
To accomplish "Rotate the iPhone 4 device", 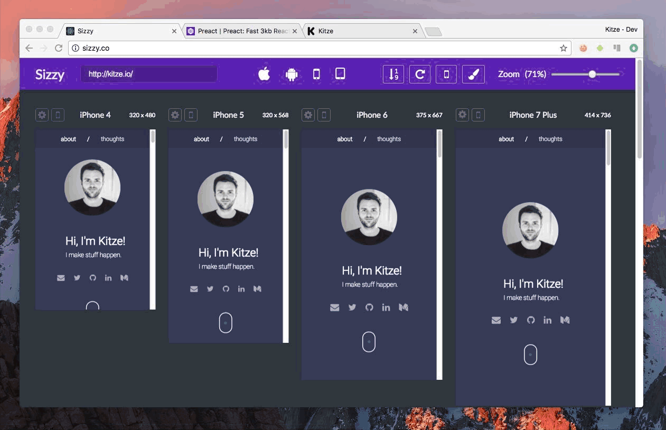I will pos(58,115).
